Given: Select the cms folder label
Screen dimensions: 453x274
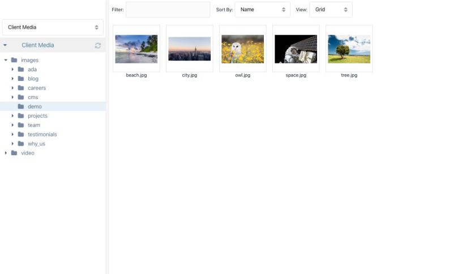Looking at the screenshot, I should 33,97.
